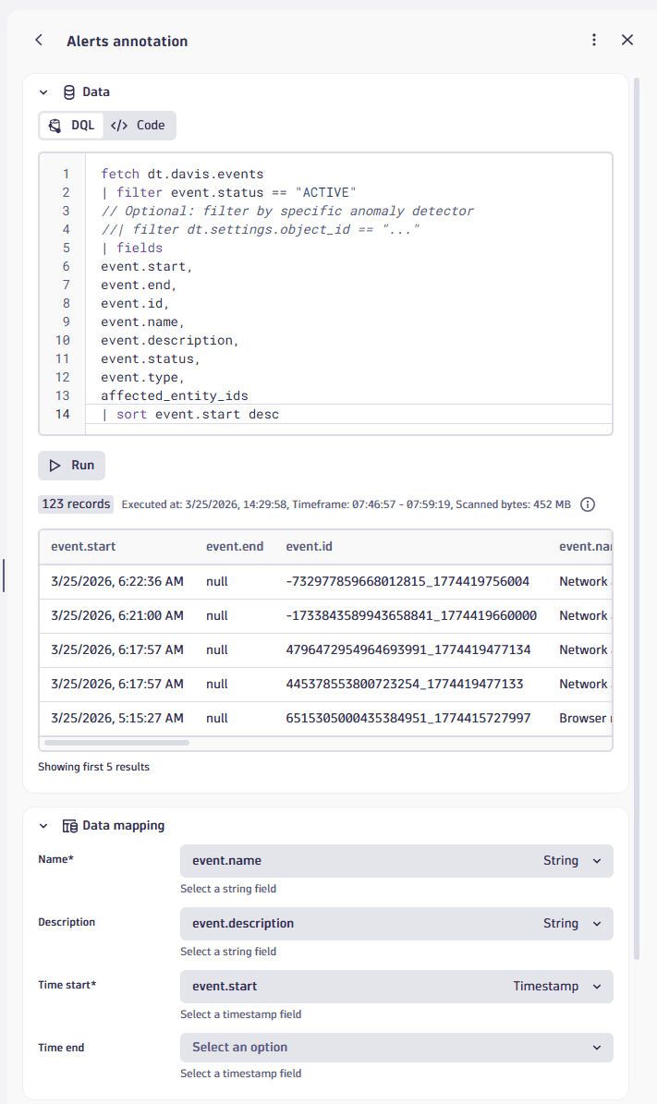Open the Time end field dropdown
Image resolution: width=657 pixels, height=1104 pixels.
click(x=596, y=1048)
